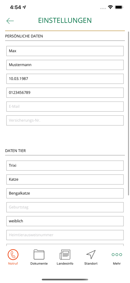Tap the green back arrow
Screen dimensions: 130x283
(10, 21)
